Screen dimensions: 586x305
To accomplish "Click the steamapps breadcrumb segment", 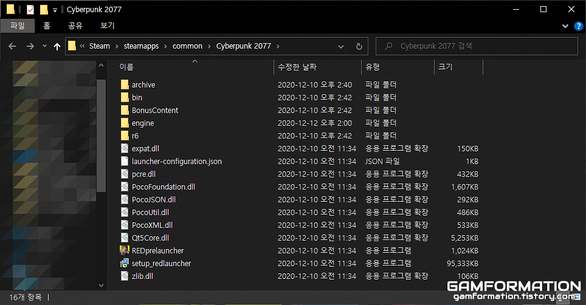I will point(141,46).
